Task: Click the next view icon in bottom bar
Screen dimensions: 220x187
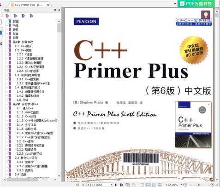Action: [x=134, y=185]
